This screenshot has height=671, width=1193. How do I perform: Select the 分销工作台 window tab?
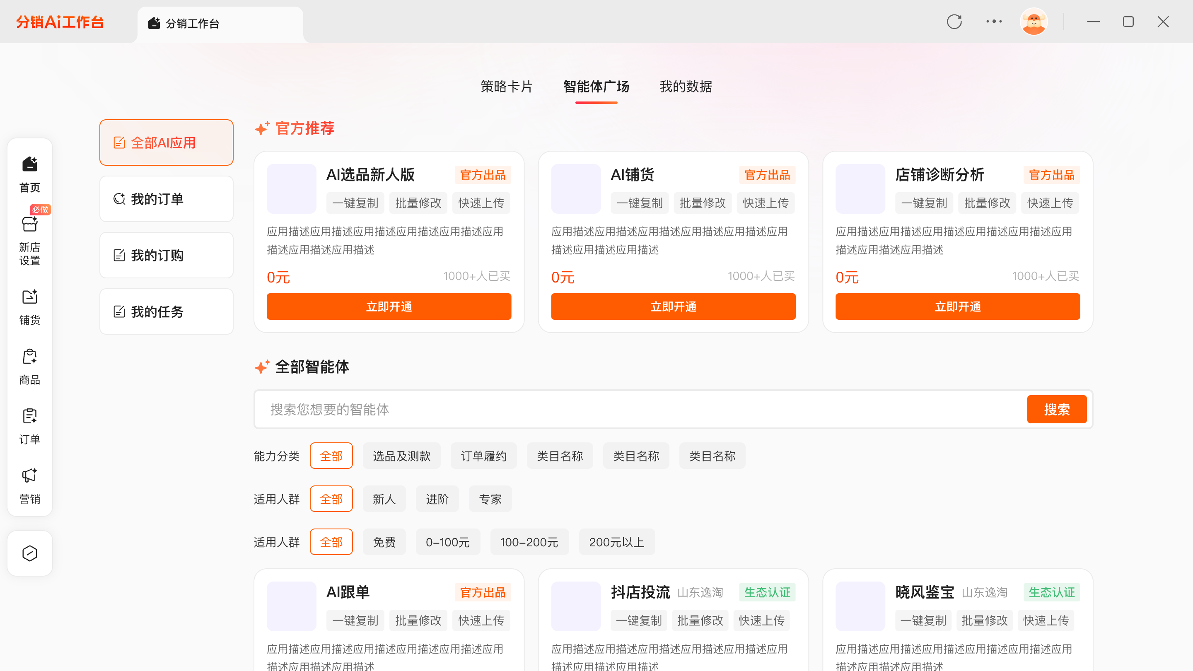220,24
